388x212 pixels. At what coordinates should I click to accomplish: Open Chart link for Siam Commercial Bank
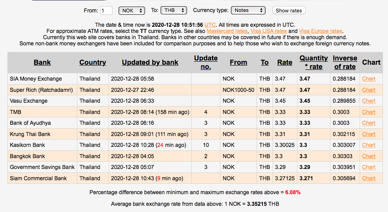click(369, 178)
